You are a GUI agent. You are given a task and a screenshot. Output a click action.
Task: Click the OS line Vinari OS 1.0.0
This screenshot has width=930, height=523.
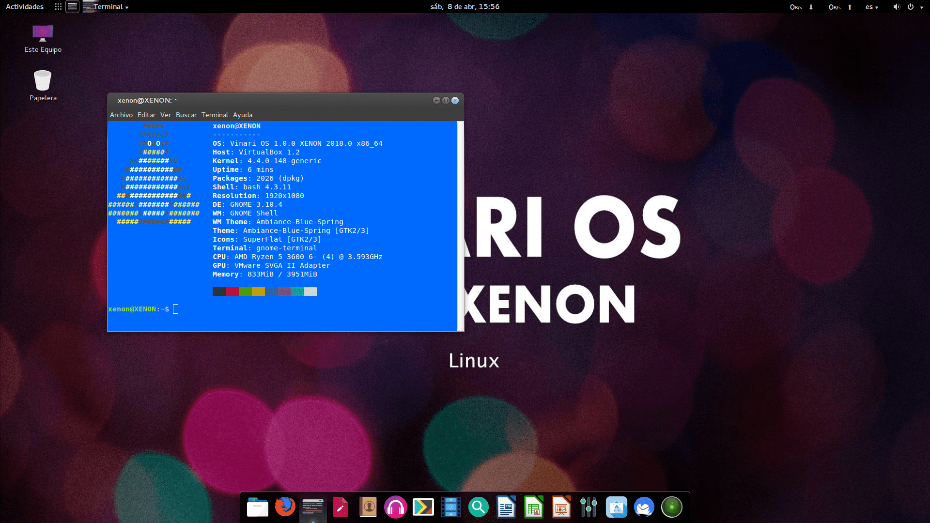click(x=297, y=143)
